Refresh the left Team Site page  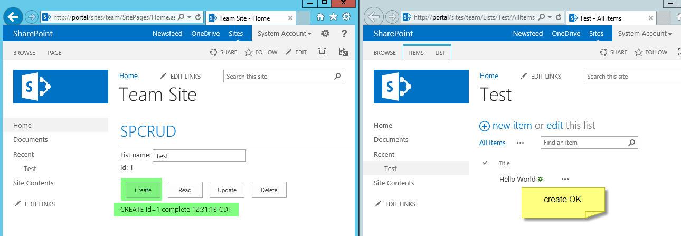click(x=198, y=17)
